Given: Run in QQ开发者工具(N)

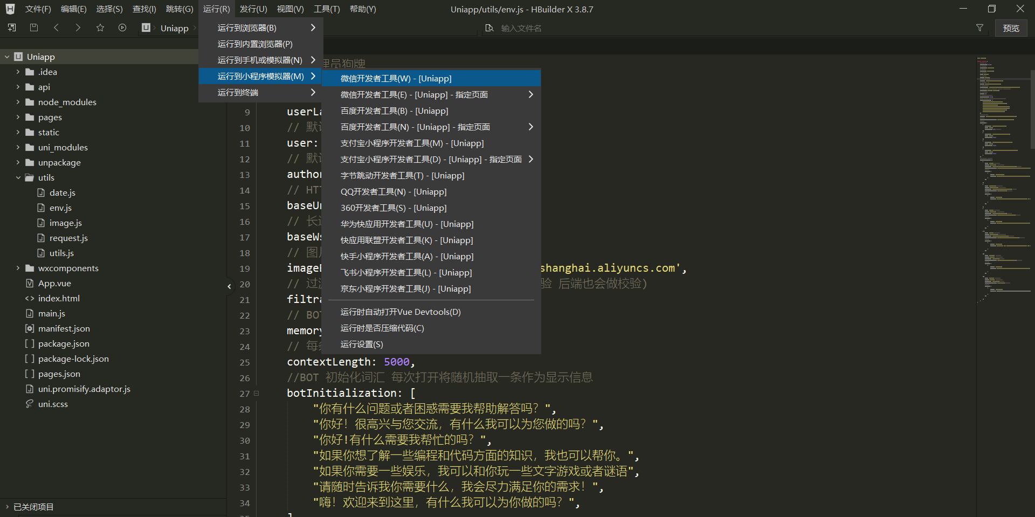Looking at the screenshot, I should 431,191.
